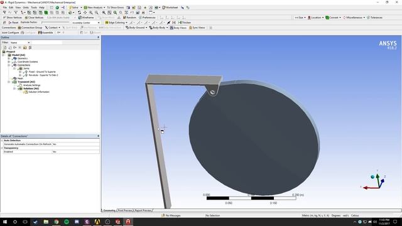The height and width of the screenshot is (226, 402).
Task: Open the Contact dropdown
Action: [x=53, y=28]
